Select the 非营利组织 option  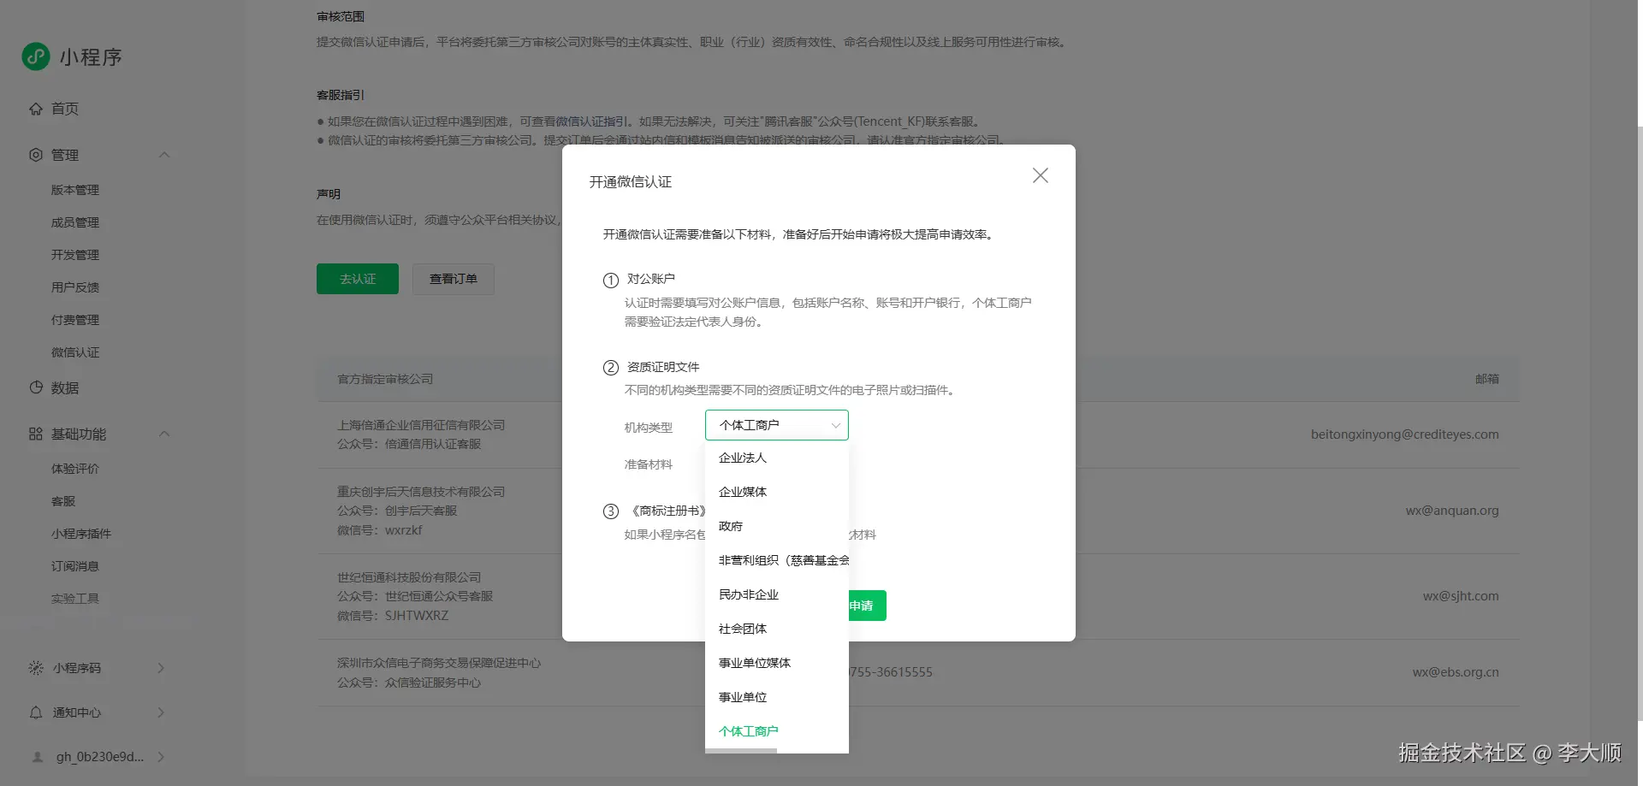777,560
